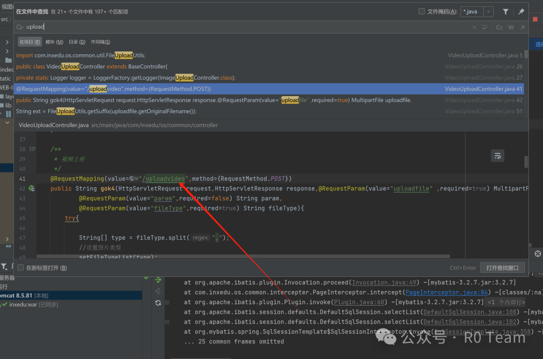Screen dimensions: 543x359
Task: Click the new line icon in search field
Action: pos(484,27)
